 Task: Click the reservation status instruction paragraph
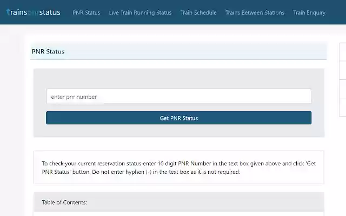click(x=178, y=167)
